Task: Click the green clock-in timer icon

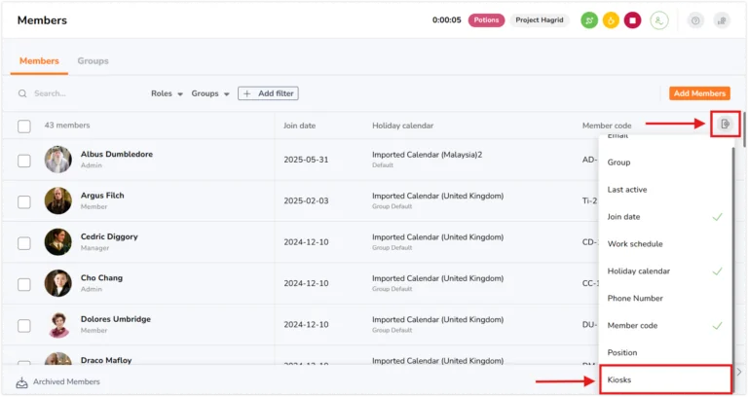Action: tap(589, 20)
